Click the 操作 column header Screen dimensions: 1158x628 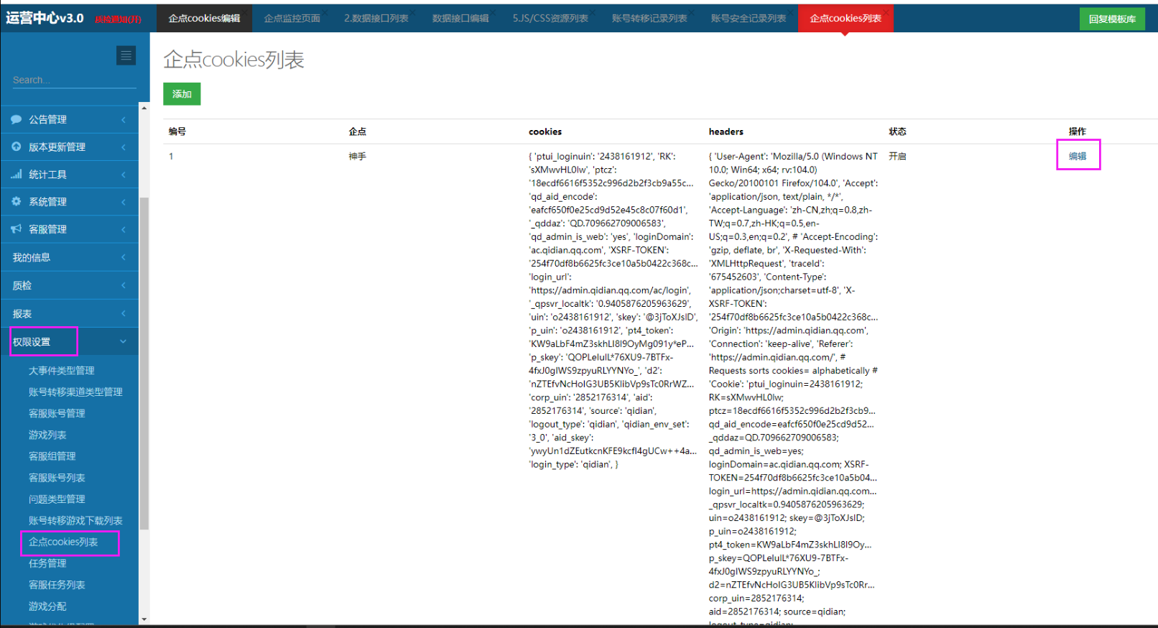(x=1078, y=131)
